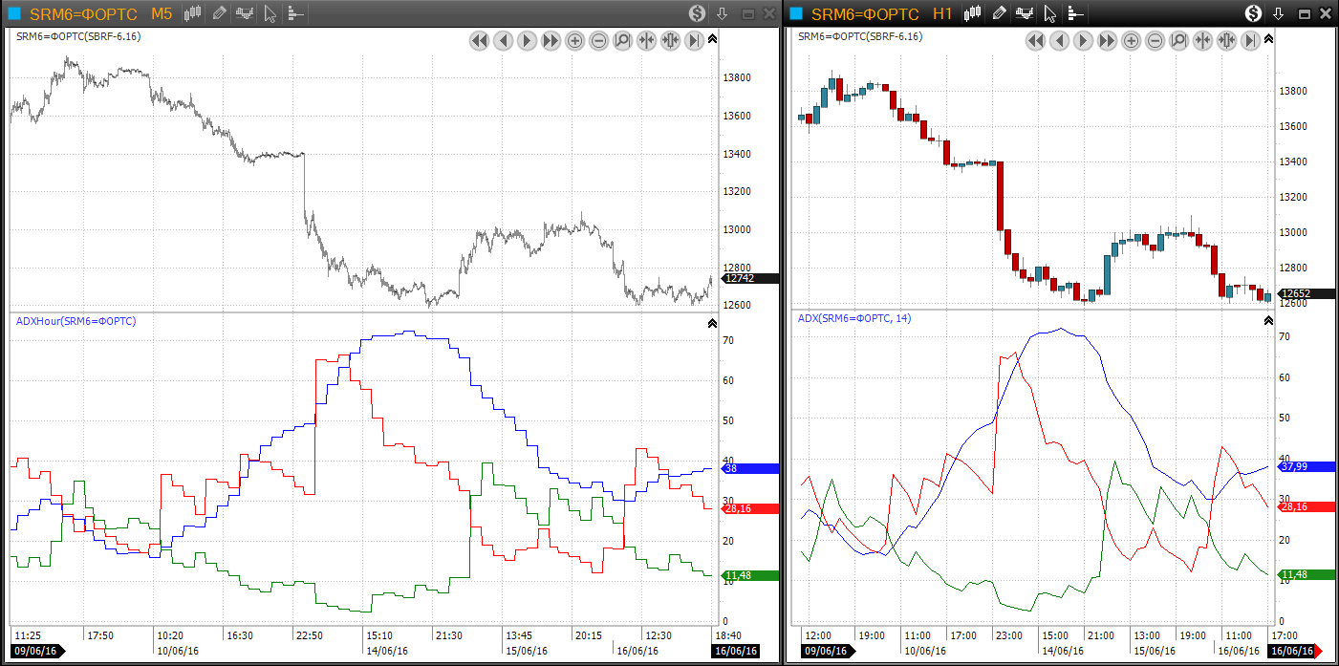This screenshot has height=666, width=1339.
Task: Select the cursor pointer tool in H1 window
Action: click(1049, 13)
